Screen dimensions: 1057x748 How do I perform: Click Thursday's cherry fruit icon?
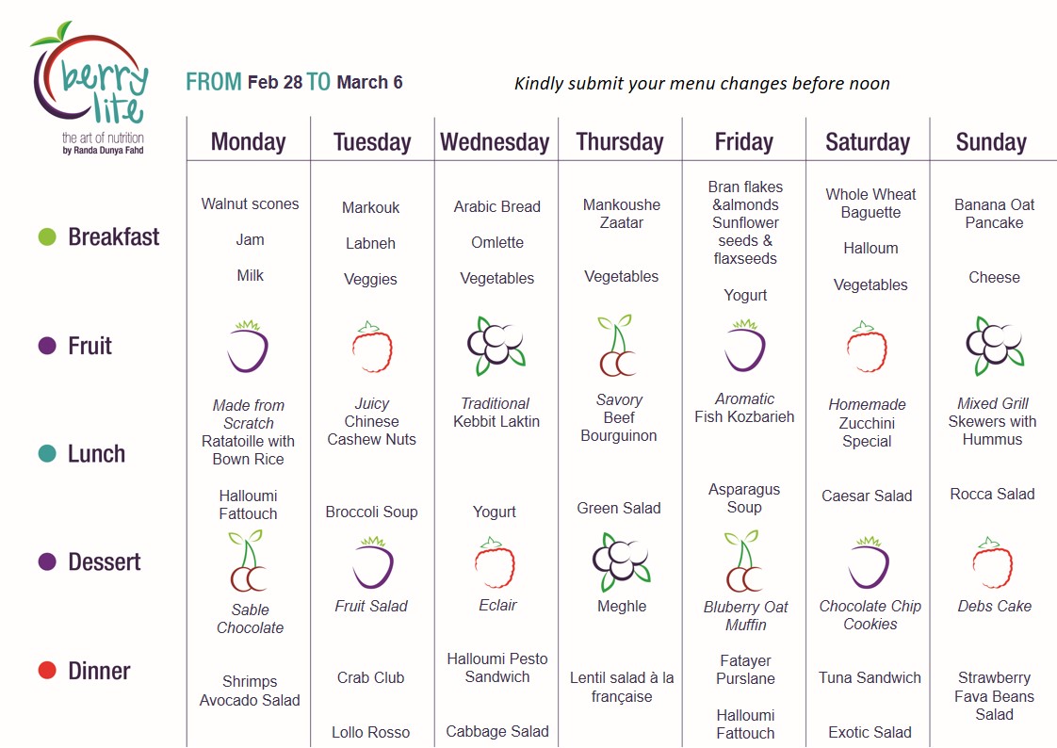(x=617, y=345)
